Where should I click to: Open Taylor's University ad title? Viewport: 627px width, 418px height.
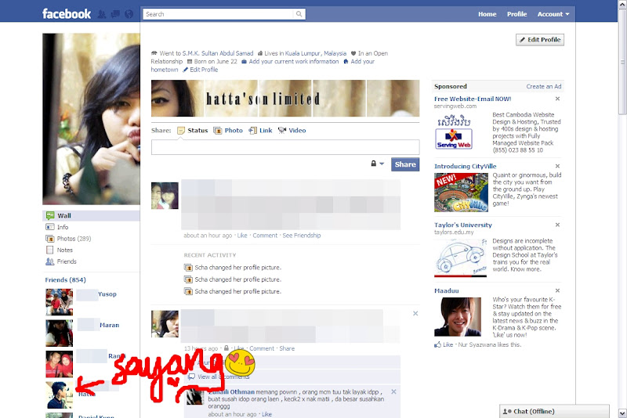(x=463, y=225)
